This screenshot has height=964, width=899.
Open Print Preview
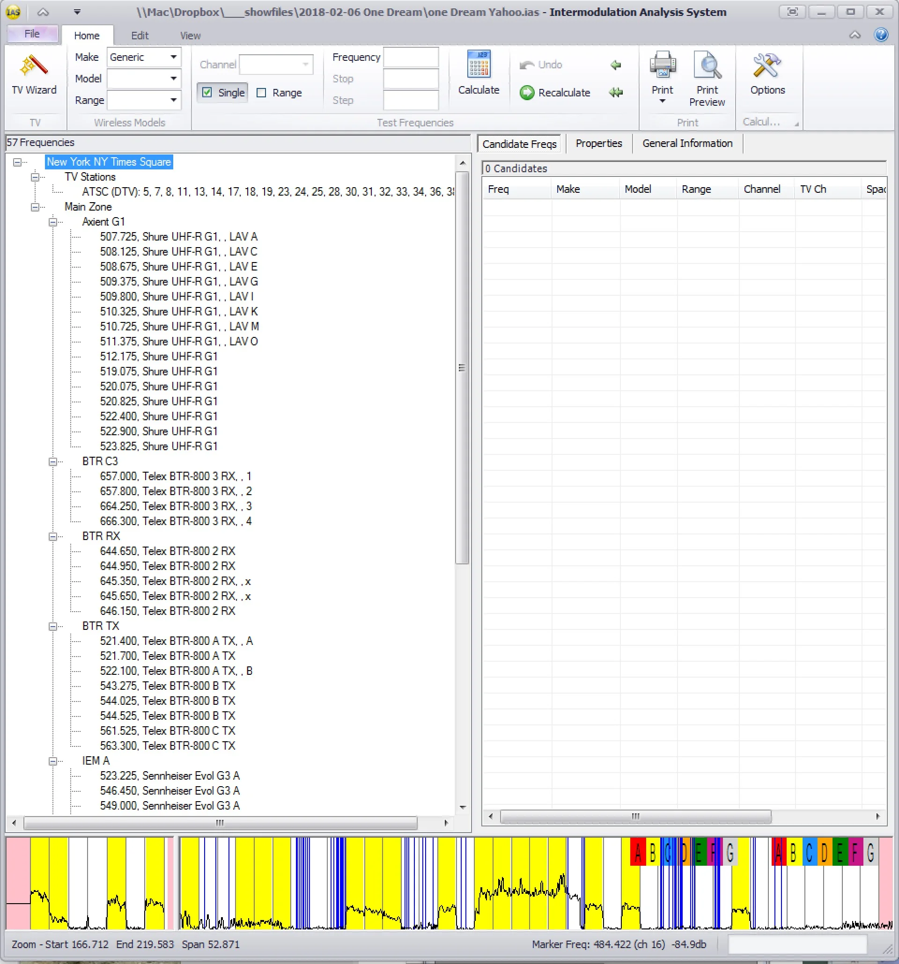pyautogui.click(x=707, y=79)
